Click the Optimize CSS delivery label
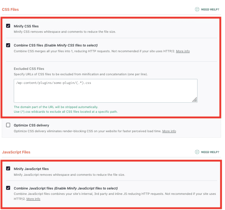 click(31, 125)
